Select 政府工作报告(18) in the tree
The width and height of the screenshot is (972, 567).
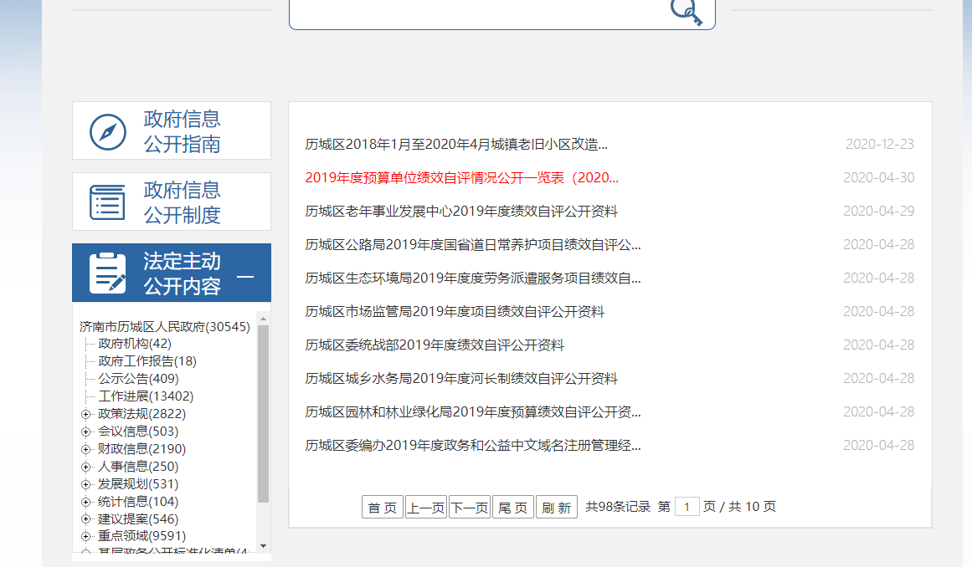(147, 361)
